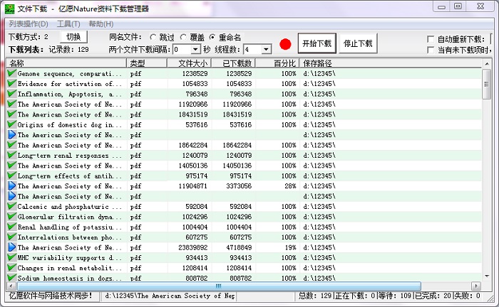This screenshot has height=307, width=499.
Task: Sort by the 类型 column header
Action: click(x=147, y=63)
